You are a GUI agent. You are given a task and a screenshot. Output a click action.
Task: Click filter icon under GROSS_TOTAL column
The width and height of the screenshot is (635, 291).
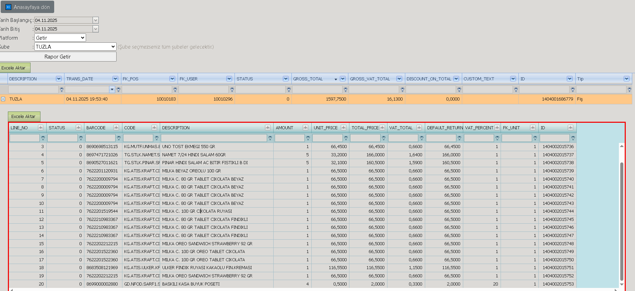[x=346, y=90]
